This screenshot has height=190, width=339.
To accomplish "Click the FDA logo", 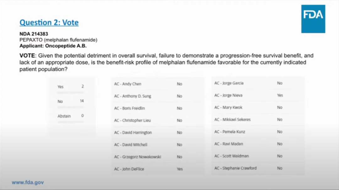I will 313,19.
